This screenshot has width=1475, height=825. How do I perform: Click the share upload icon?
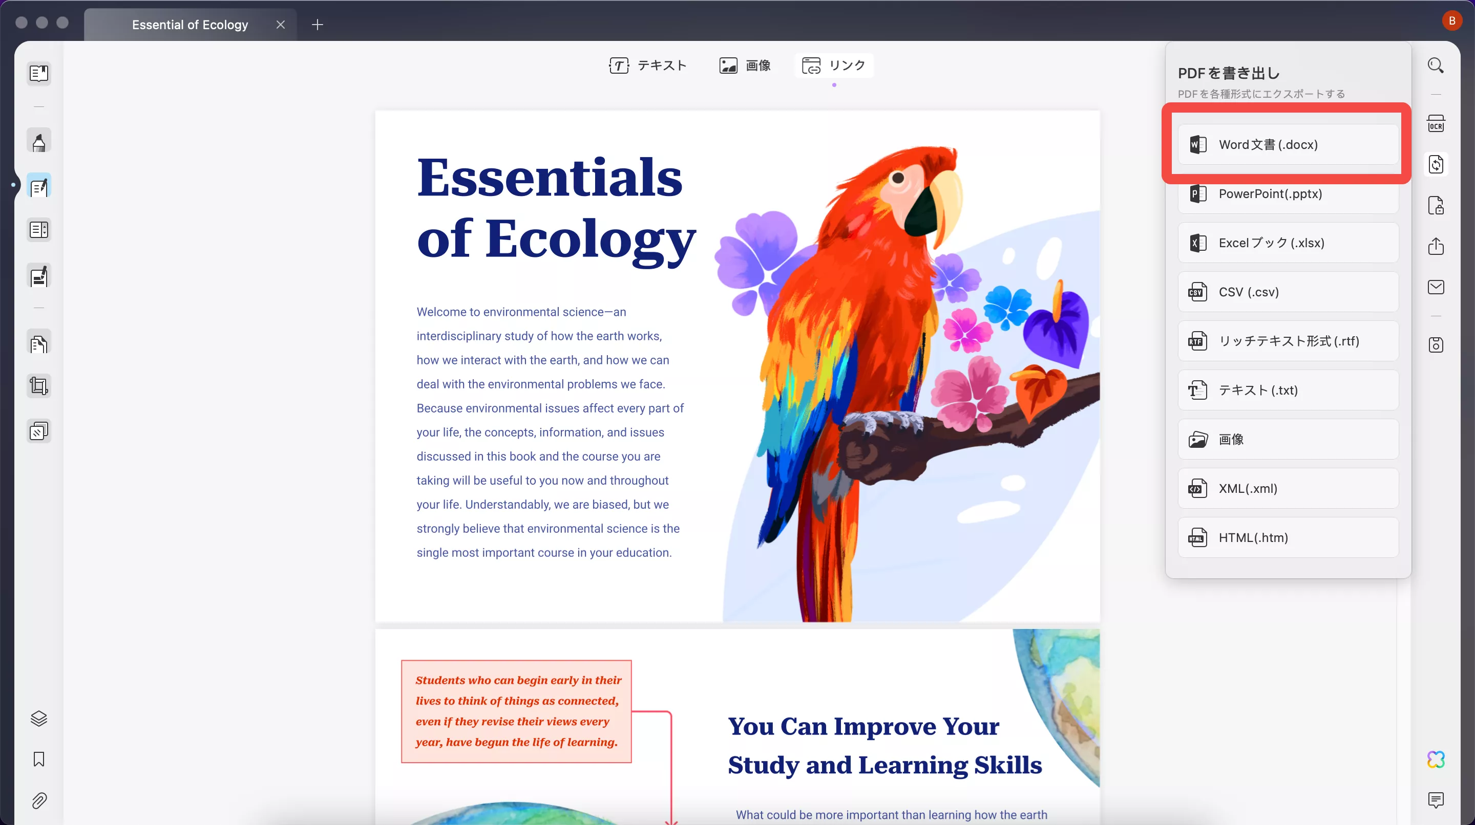point(1436,247)
